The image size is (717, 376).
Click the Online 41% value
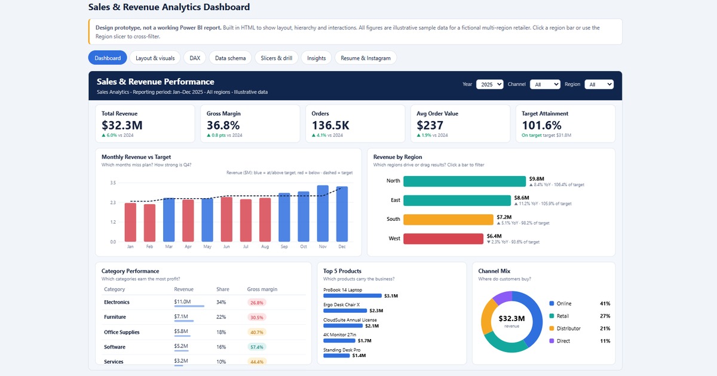[605, 304]
